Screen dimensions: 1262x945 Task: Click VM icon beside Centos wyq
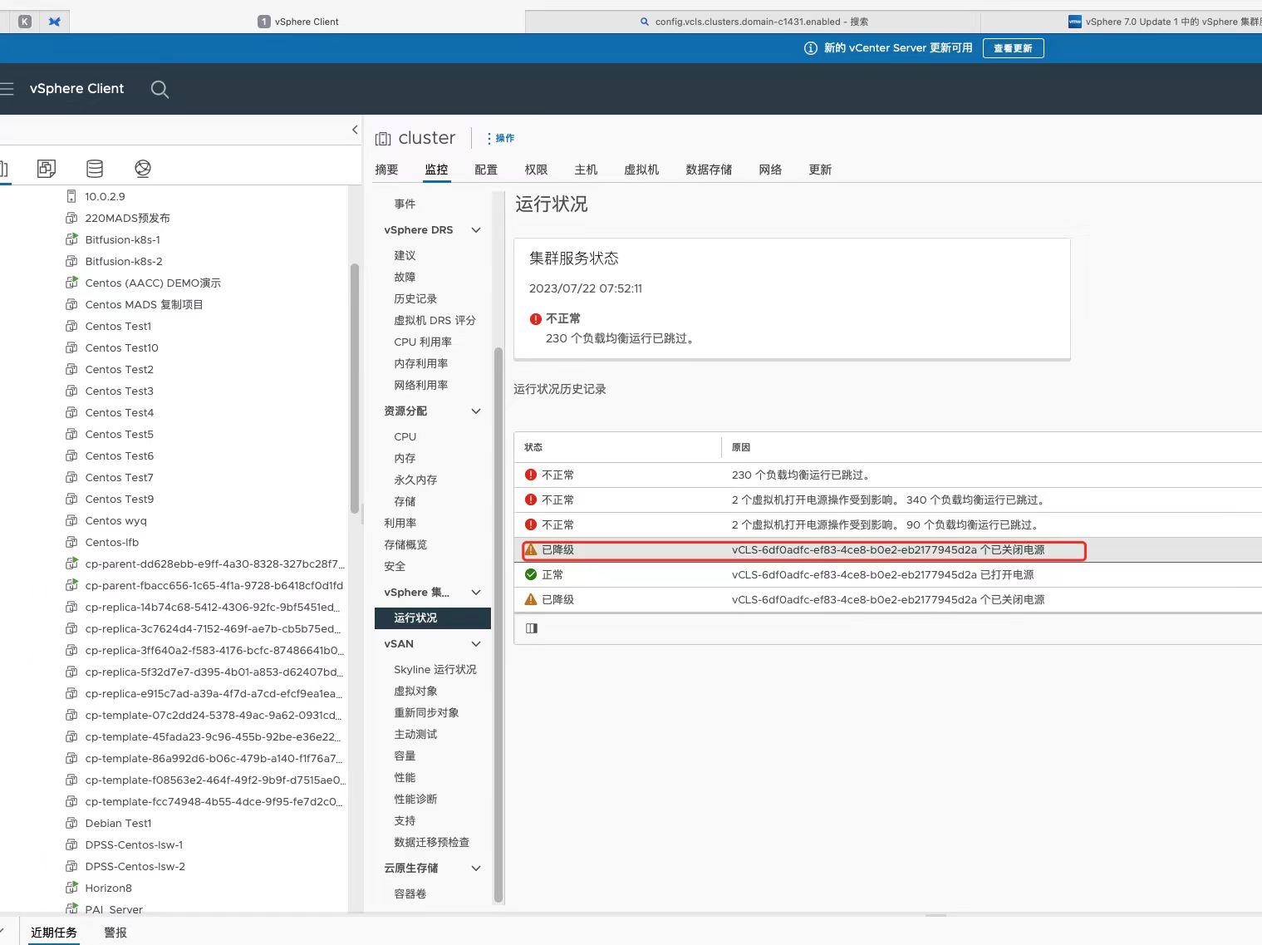tap(71, 520)
